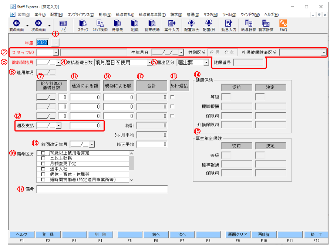The width and height of the screenshot is (330, 246).
Task: Check second row カット・遅払 checkbox
Action: coord(172,106)
